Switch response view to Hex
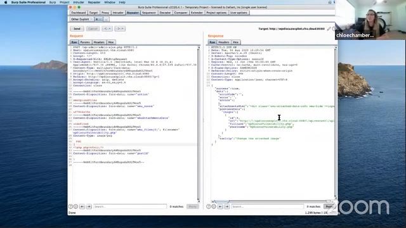Viewport: 406px width, 228px height. (235, 42)
